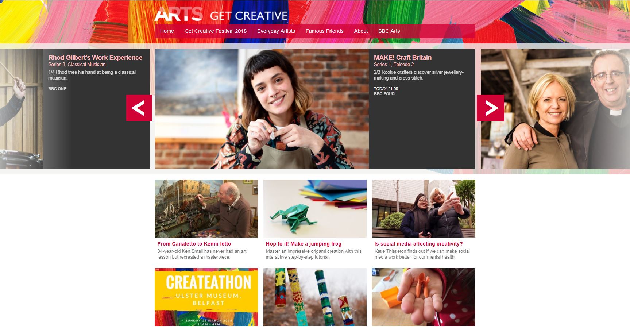Open the Home menu item

(167, 31)
